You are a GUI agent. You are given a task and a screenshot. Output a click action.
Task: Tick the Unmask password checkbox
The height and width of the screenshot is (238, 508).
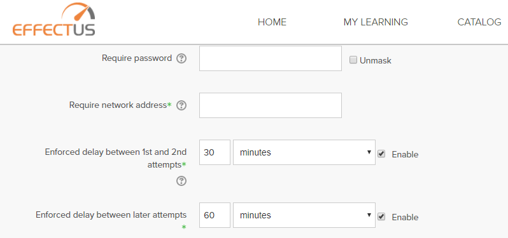point(353,60)
